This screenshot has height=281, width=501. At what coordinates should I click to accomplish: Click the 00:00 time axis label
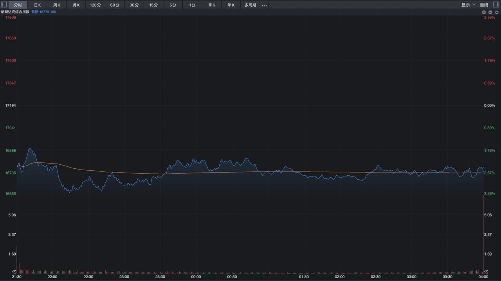(x=196, y=277)
